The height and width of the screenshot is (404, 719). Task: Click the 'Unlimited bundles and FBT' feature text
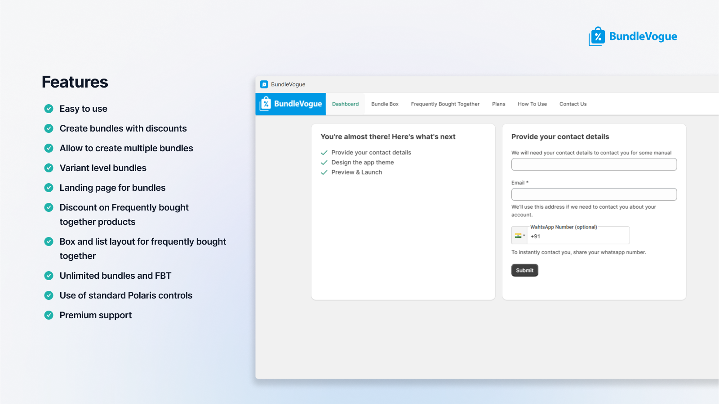115,276
